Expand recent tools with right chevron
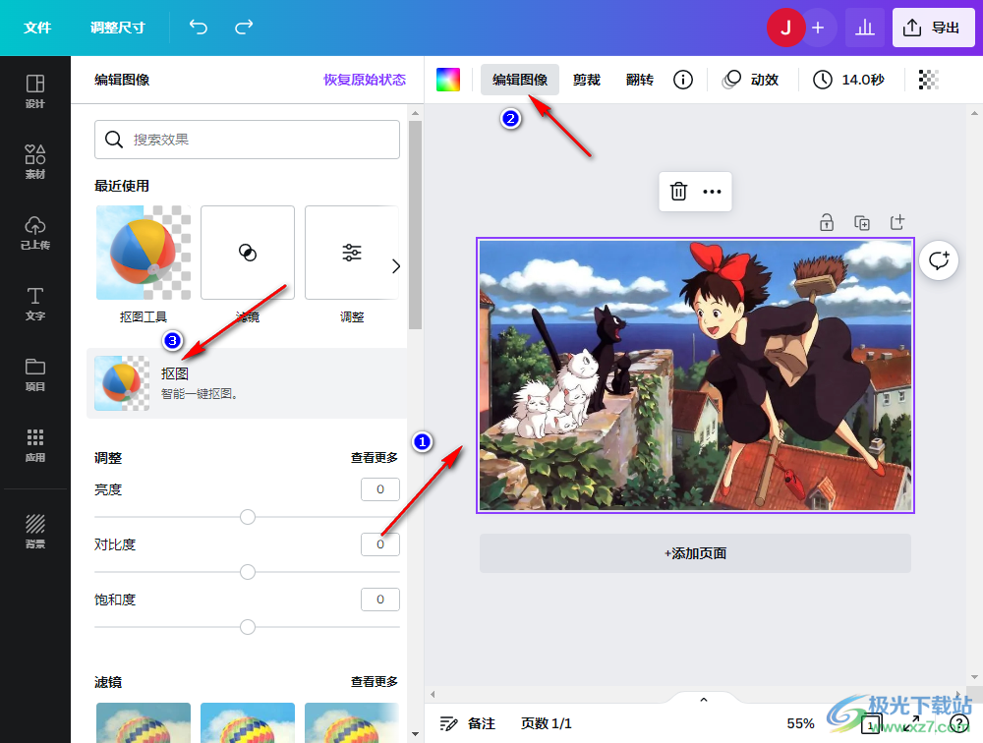The width and height of the screenshot is (983, 743). coord(395,266)
